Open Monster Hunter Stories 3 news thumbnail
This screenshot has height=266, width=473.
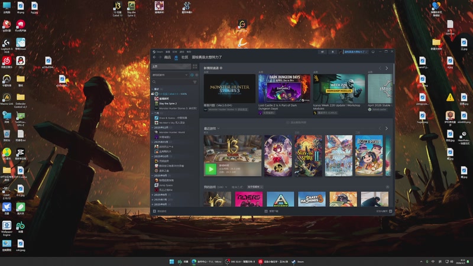click(x=229, y=89)
